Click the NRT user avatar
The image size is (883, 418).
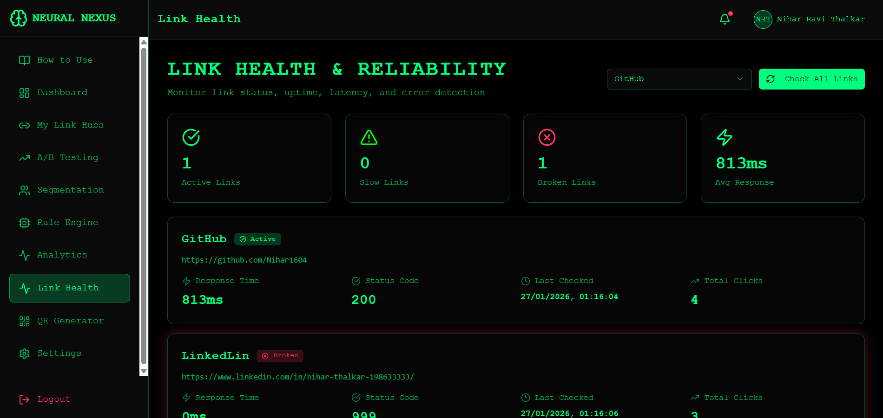click(x=763, y=19)
